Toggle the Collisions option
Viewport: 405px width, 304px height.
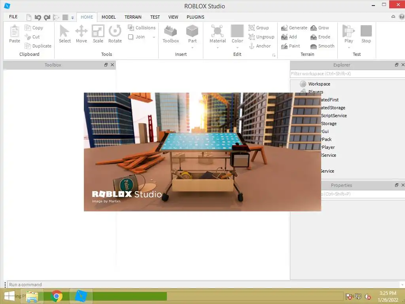click(x=142, y=28)
